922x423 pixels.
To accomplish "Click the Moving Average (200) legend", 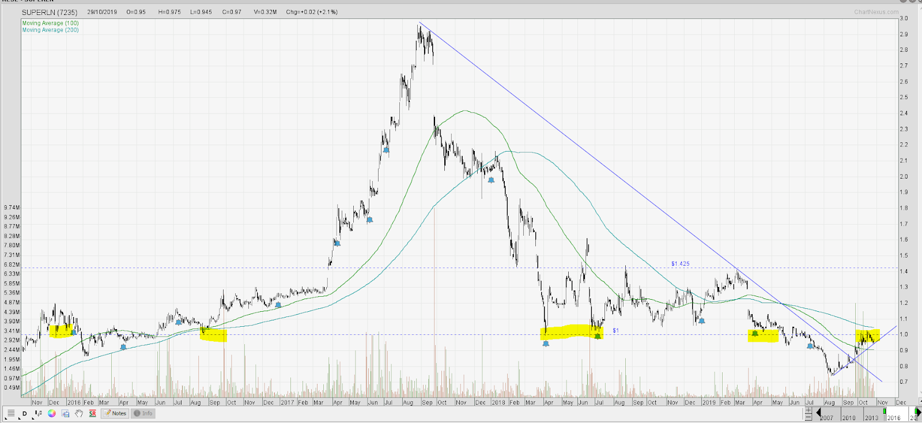I will click(50, 30).
